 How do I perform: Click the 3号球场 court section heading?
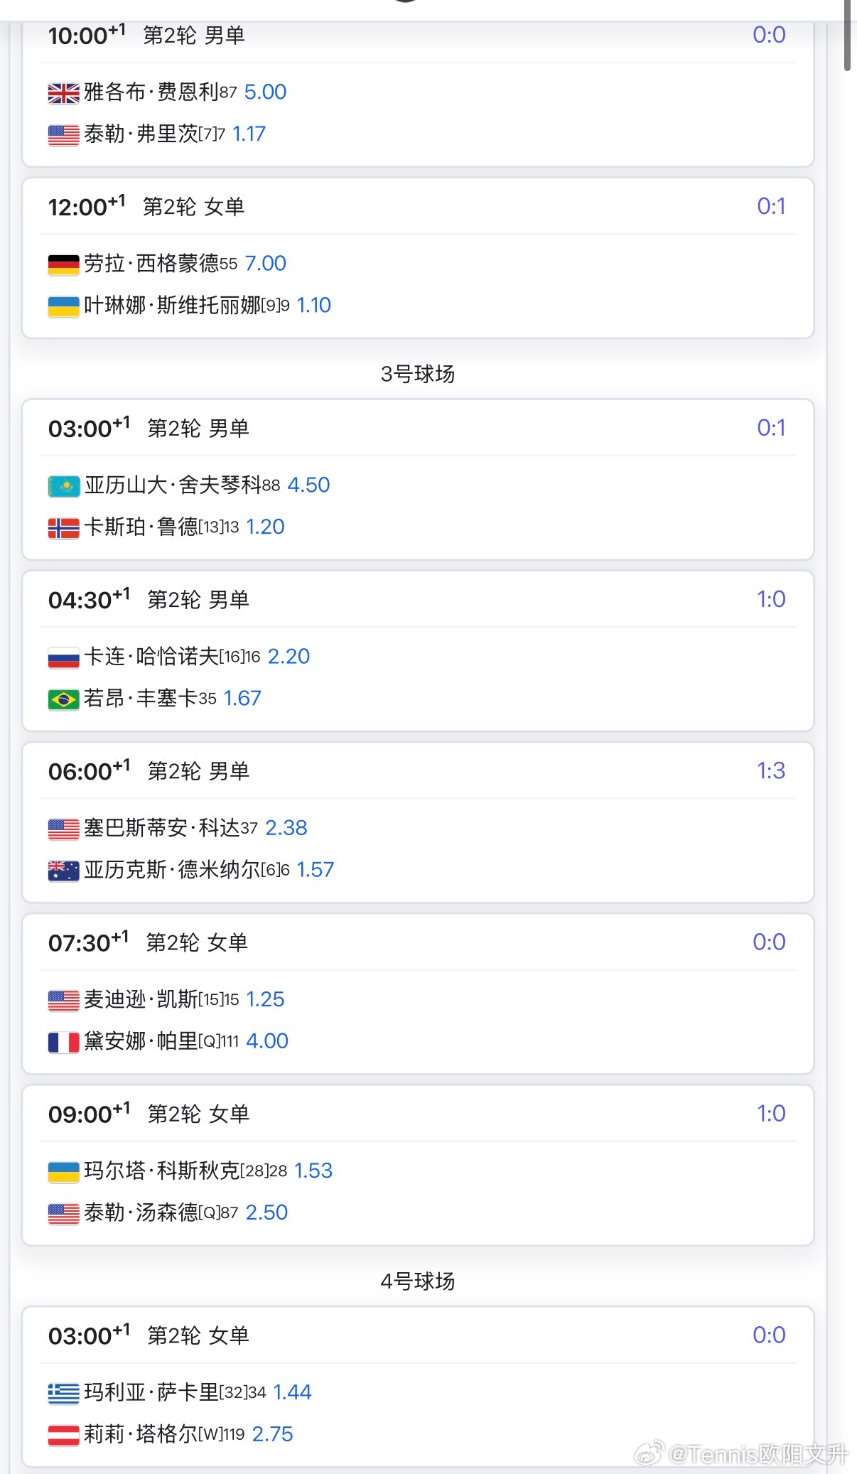[417, 374]
